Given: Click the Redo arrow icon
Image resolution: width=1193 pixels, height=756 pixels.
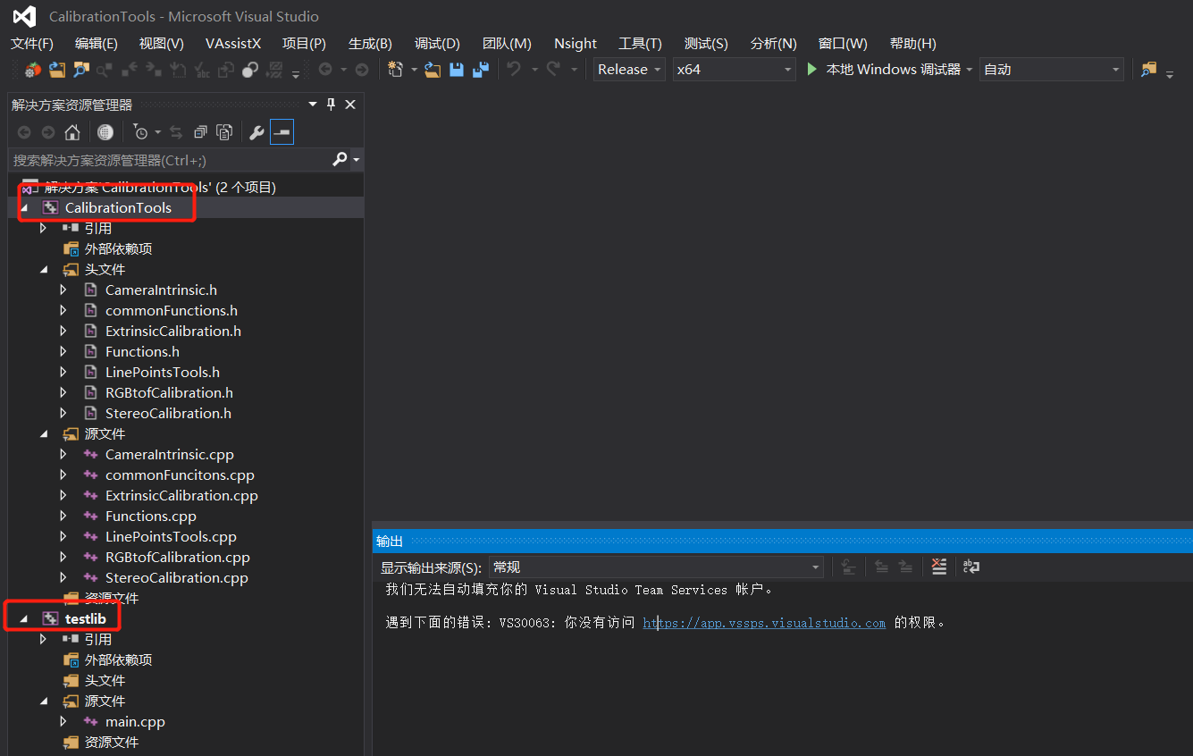Looking at the screenshot, I should pos(554,70).
